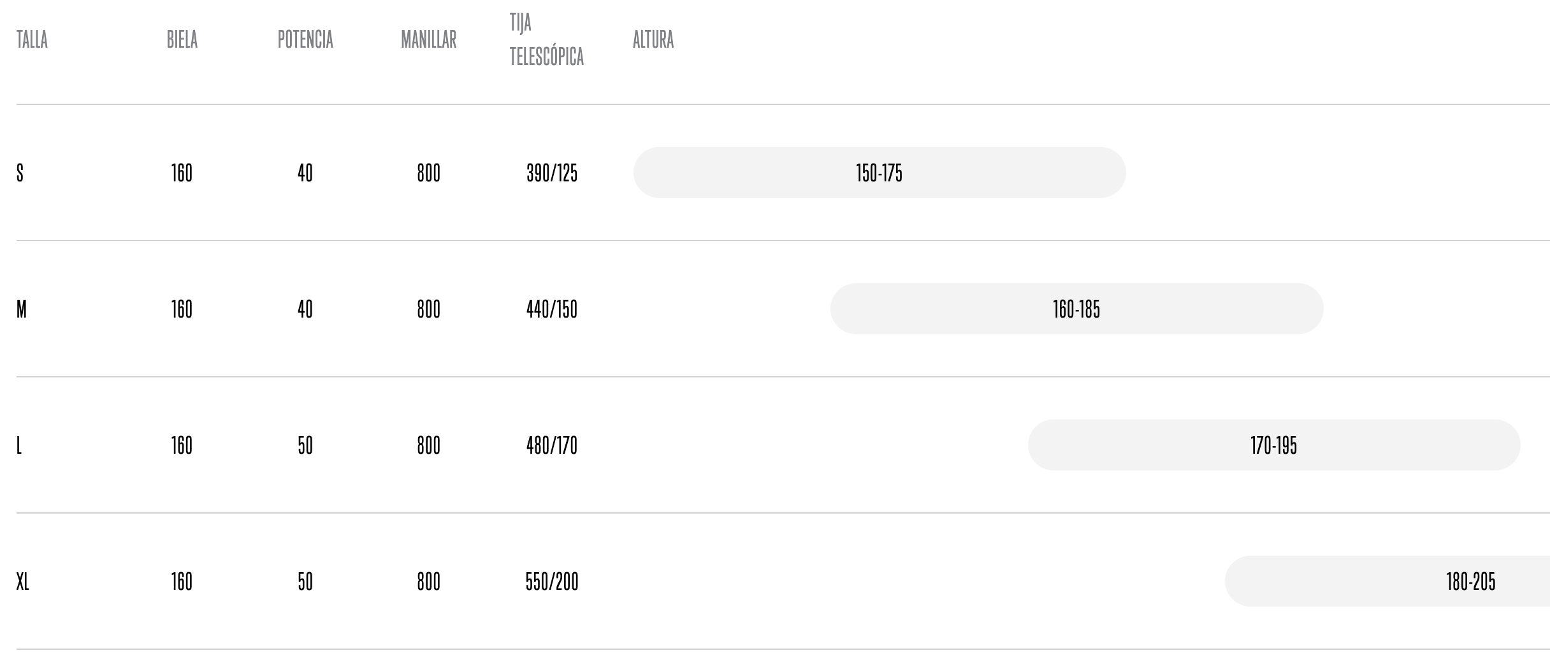This screenshot has width=1550, height=653.
Task: Click the 170-195 height range bar
Action: pos(1273,446)
